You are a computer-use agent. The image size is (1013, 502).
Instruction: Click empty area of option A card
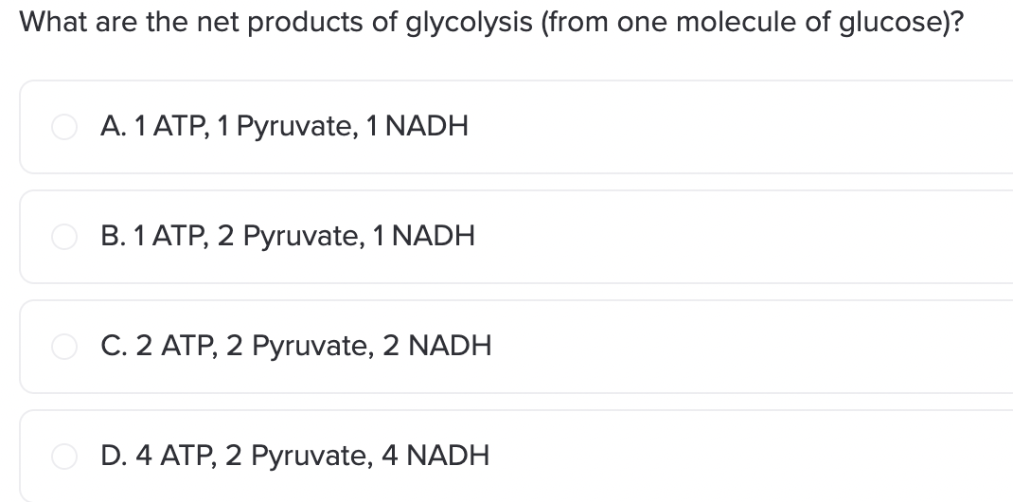coord(743,127)
